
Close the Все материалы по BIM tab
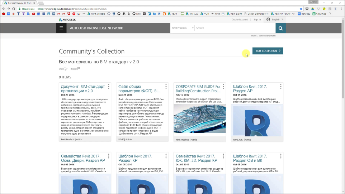tap(34, 3)
